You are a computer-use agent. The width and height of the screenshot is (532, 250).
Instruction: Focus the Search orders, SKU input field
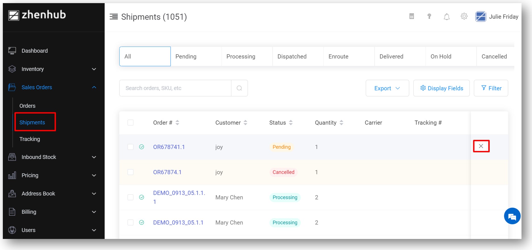[x=175, y=88]
